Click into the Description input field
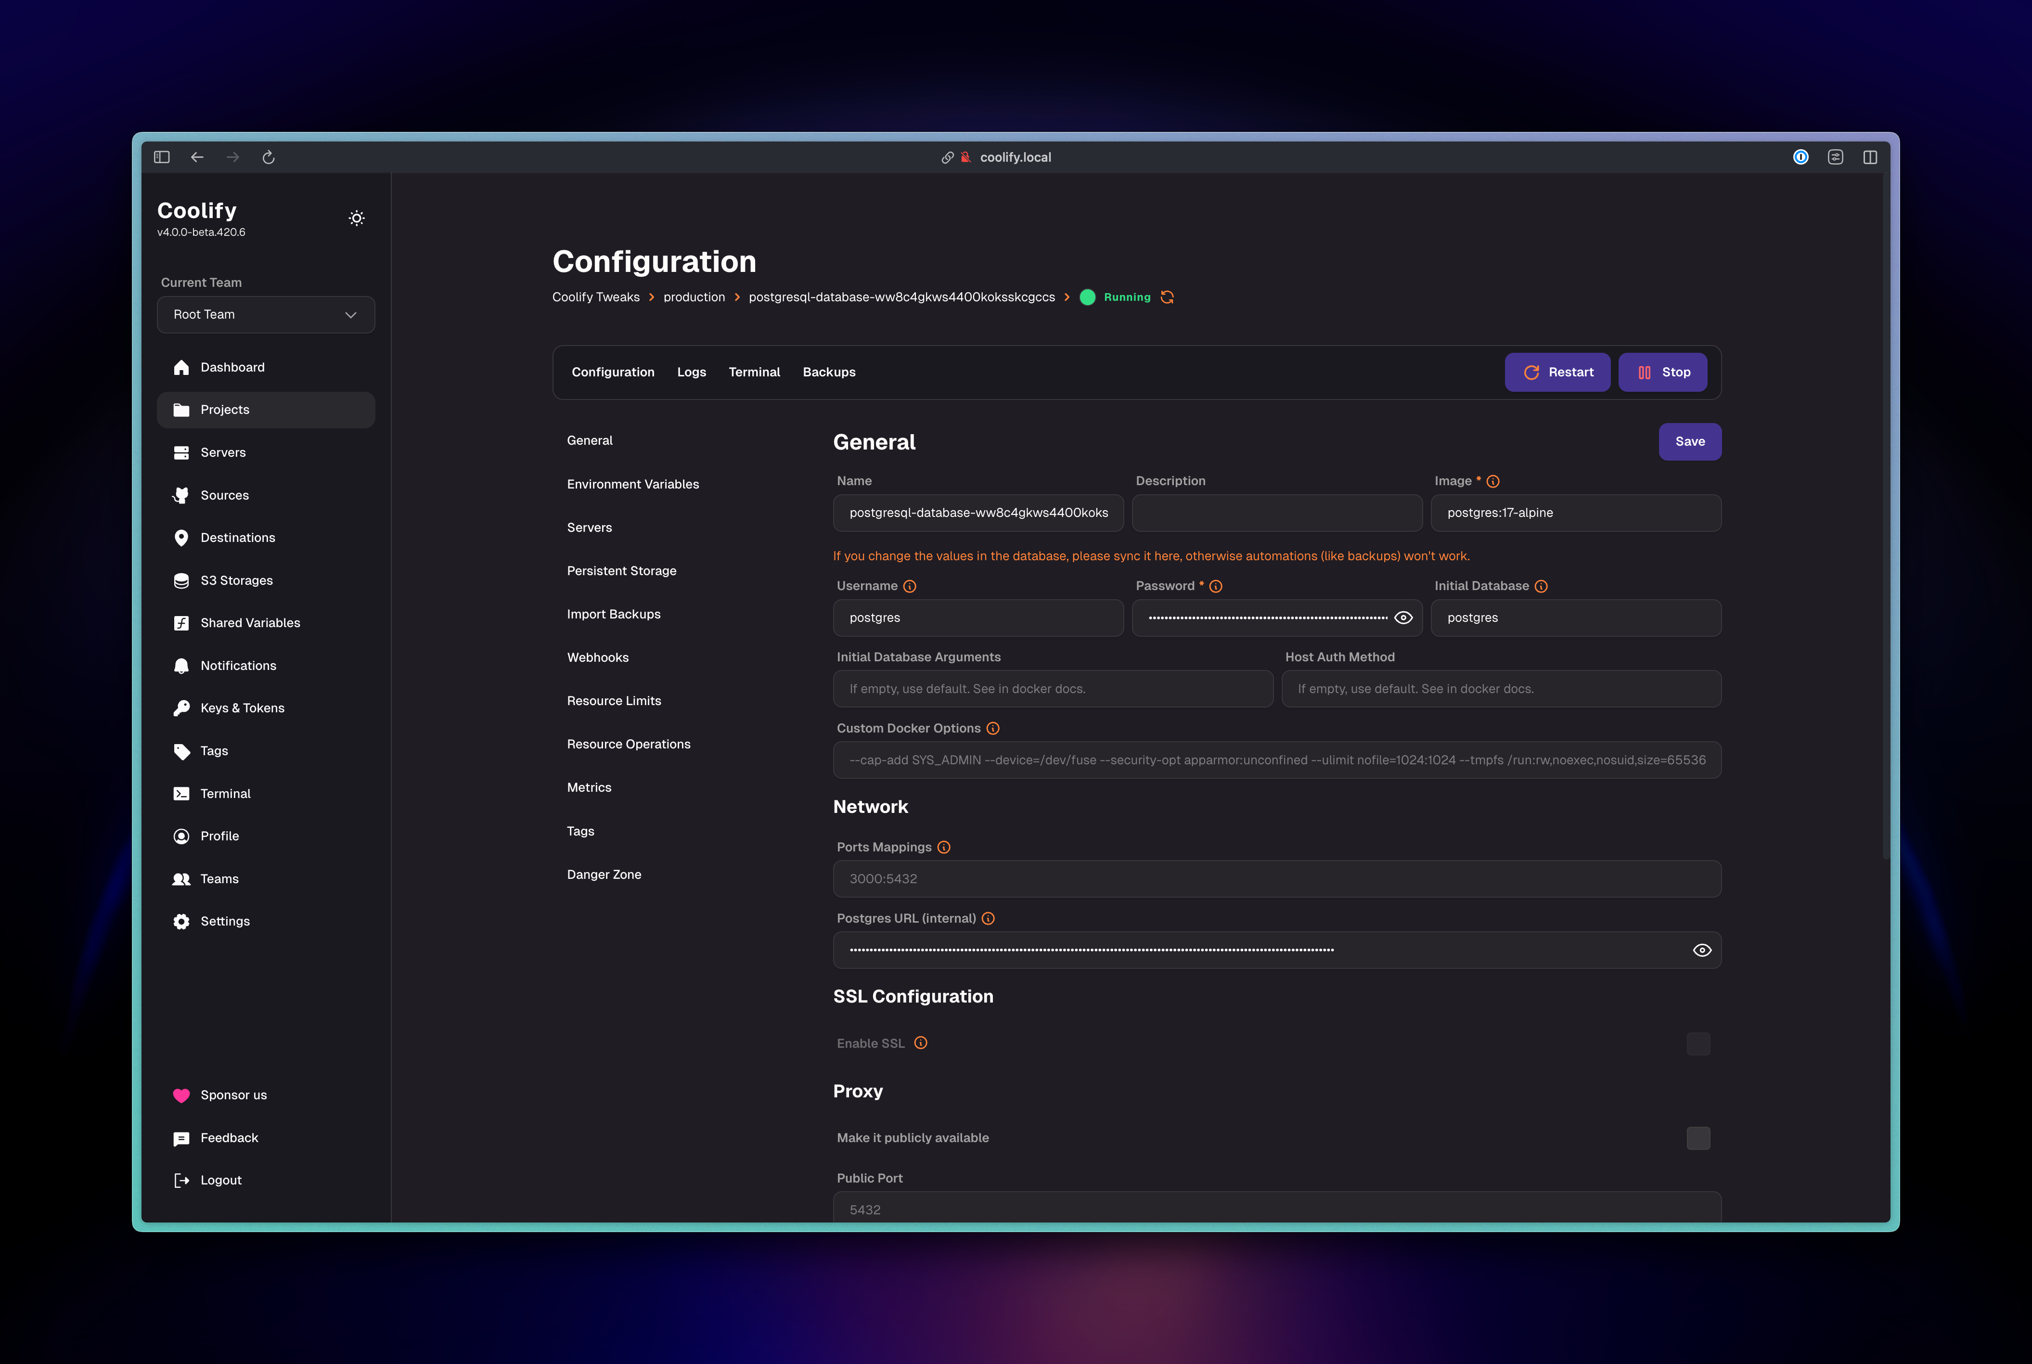The image size is (2032, 1364). click(1276, 513)
